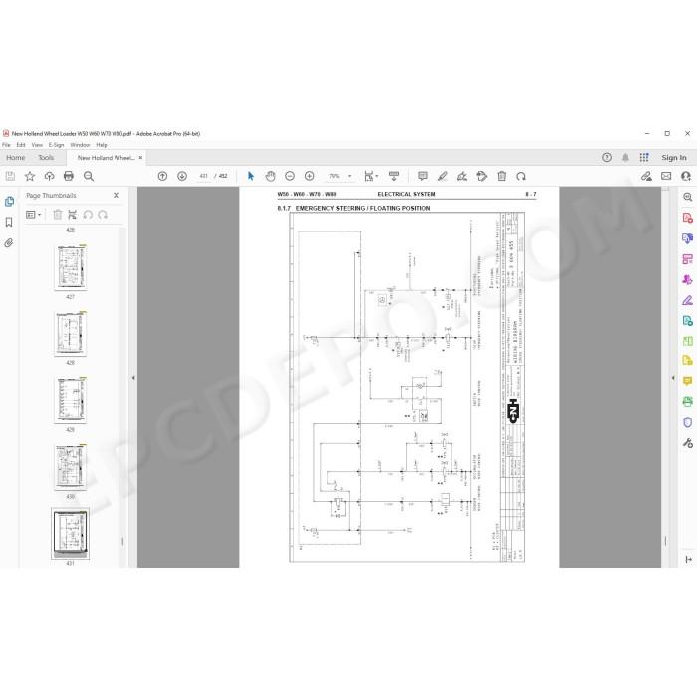The width and height of the screenshot is (697, 697).
Task: Select the page 431 thumbnail
Action: point(71,533)
